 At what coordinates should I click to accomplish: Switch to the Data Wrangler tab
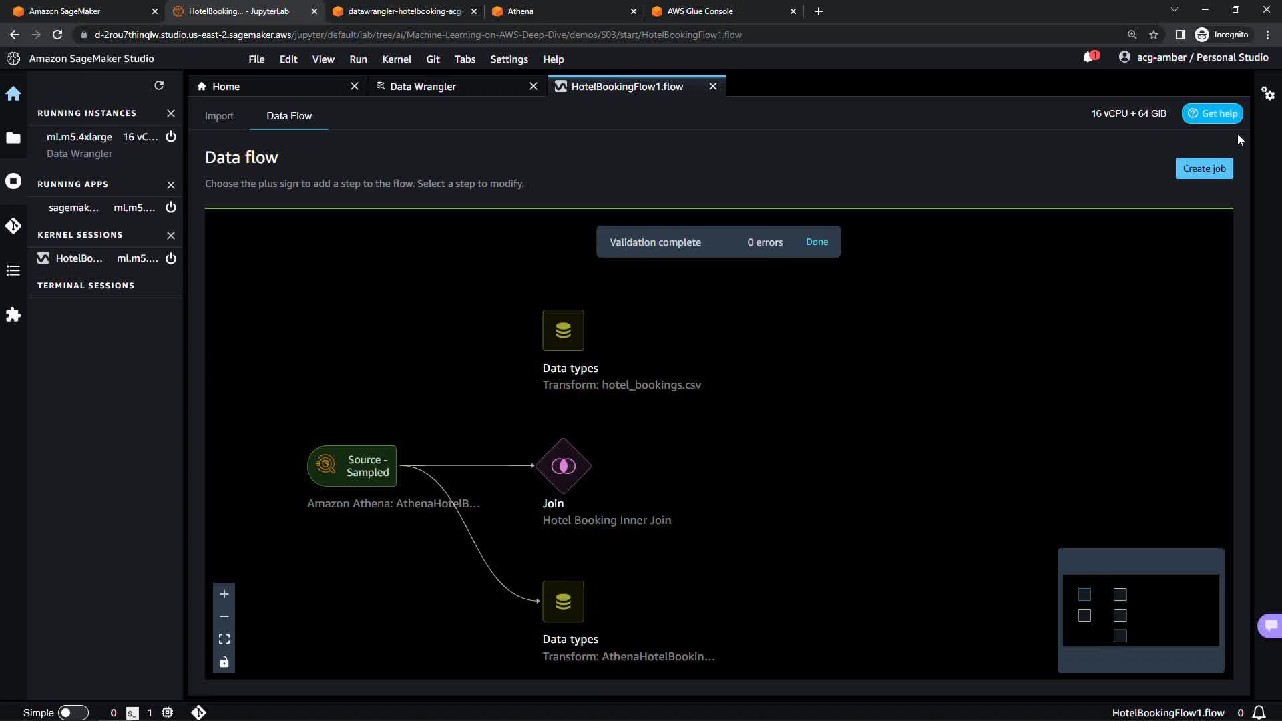[423, 87]
